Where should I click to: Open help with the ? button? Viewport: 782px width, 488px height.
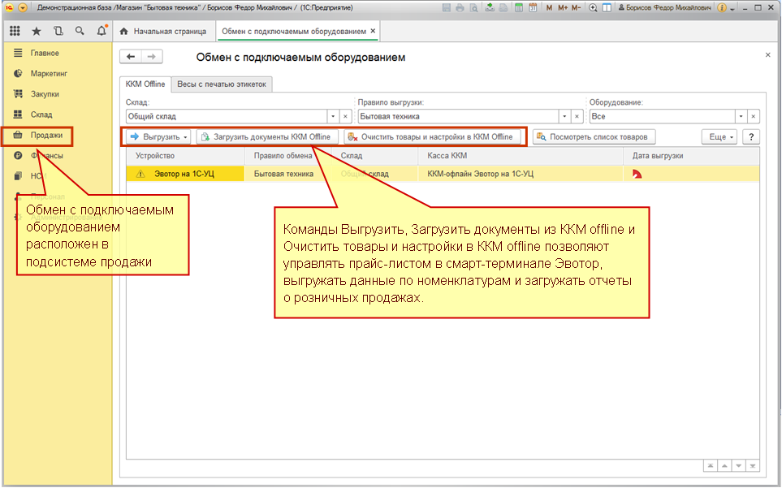751,136
